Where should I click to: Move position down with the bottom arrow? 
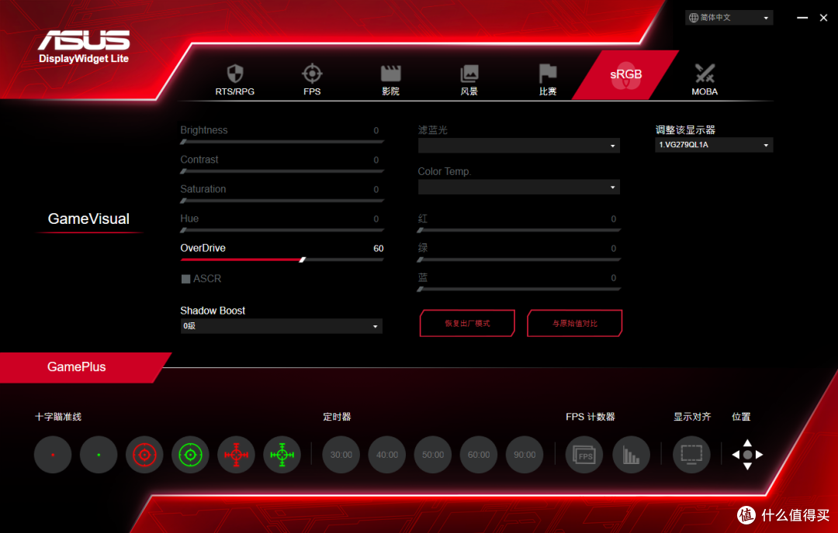click(747, 466)
